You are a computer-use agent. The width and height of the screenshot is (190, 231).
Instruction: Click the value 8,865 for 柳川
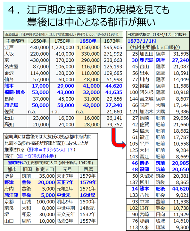pos(182,182)
